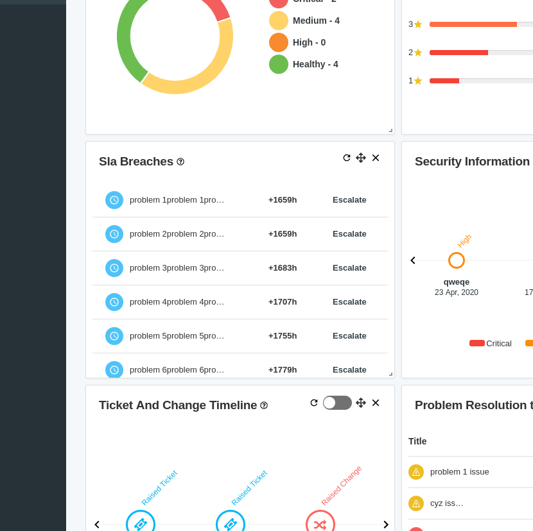Open problem 1problem 1pro… entry

(177, 200)
